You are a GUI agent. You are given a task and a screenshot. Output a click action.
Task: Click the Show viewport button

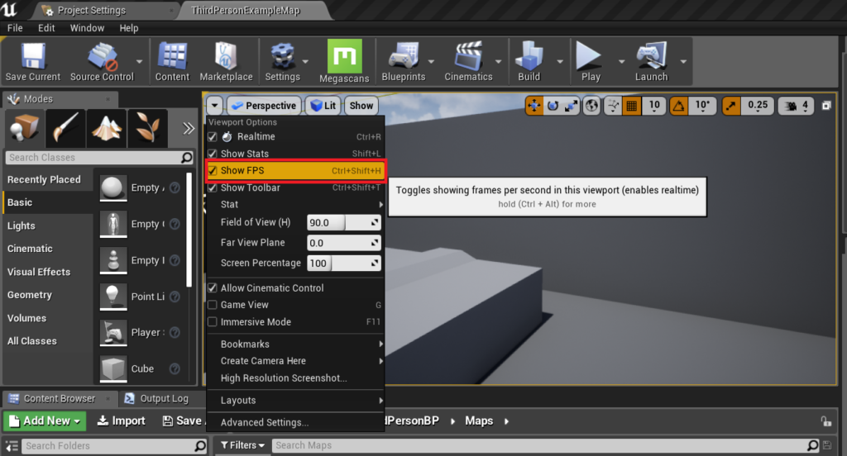tap(361, 106)
